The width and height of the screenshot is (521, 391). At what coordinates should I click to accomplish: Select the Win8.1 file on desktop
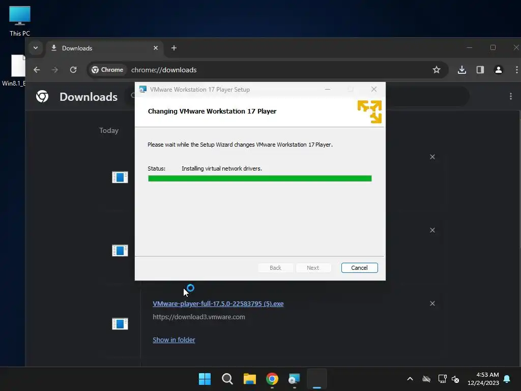coord(14,70)
